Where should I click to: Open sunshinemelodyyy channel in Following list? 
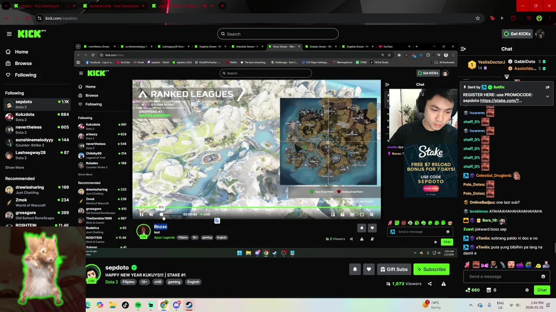point(37,142)
